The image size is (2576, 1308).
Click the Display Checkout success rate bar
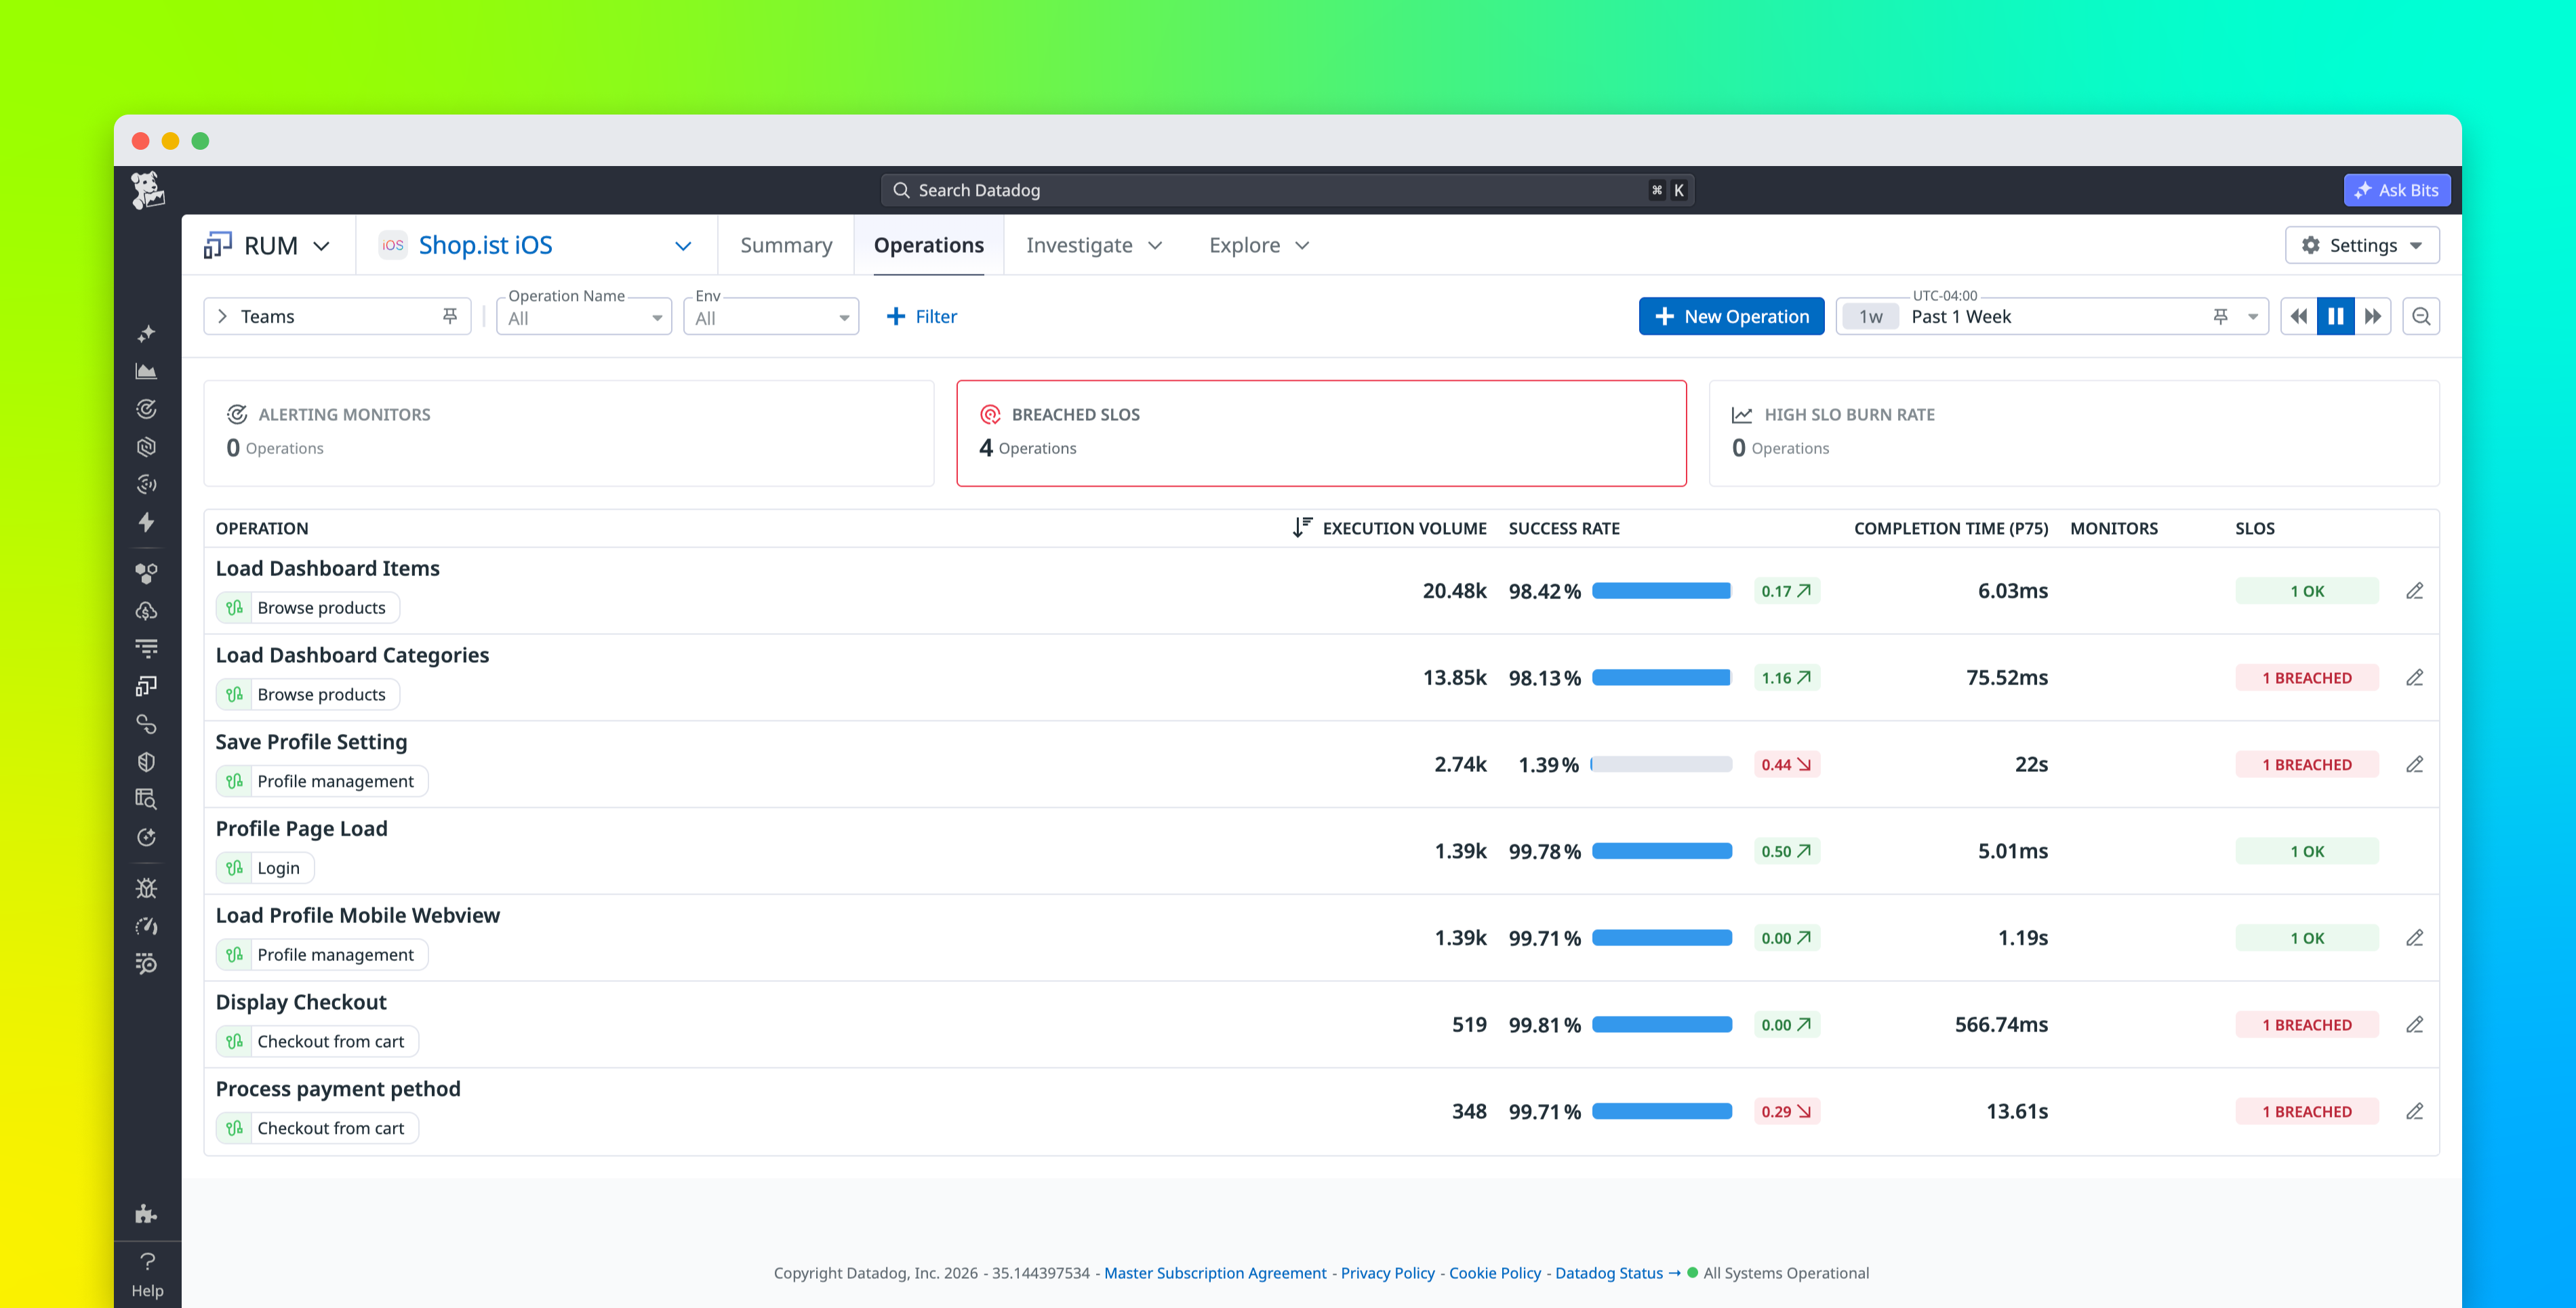[1661, 1025]
